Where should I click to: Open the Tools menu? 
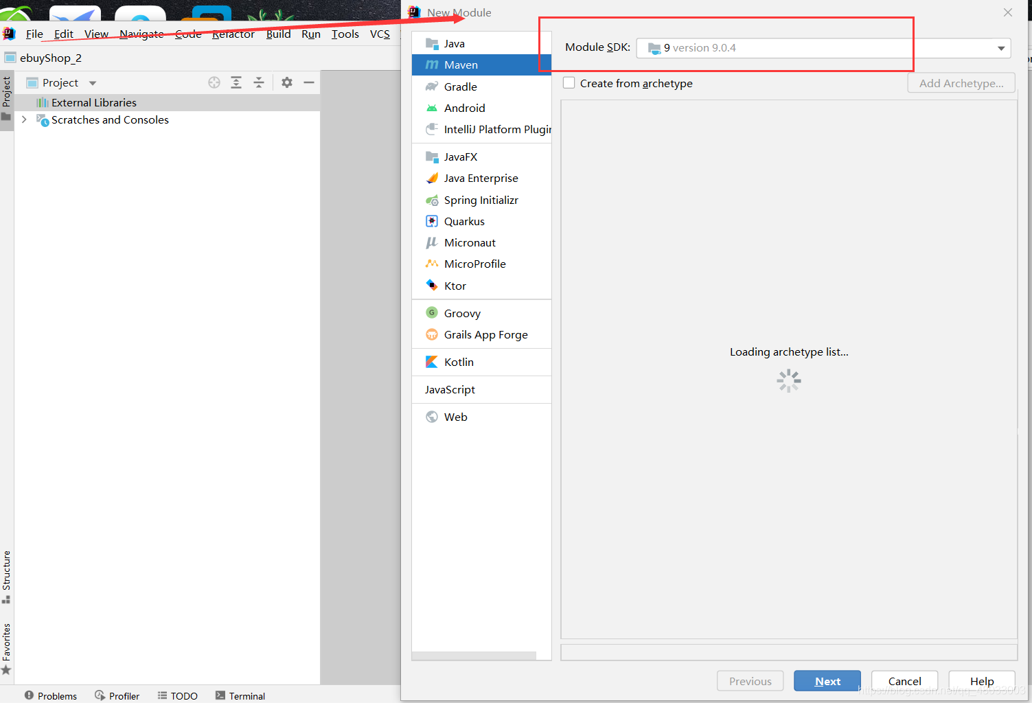345,34
